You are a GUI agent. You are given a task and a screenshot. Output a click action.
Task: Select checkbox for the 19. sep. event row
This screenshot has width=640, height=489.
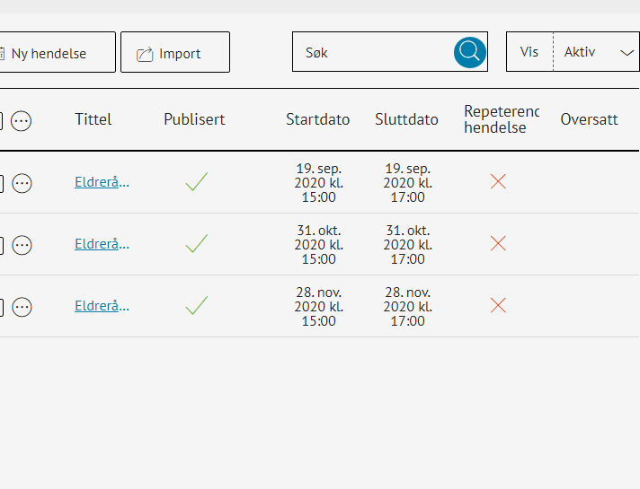(1, 183)
